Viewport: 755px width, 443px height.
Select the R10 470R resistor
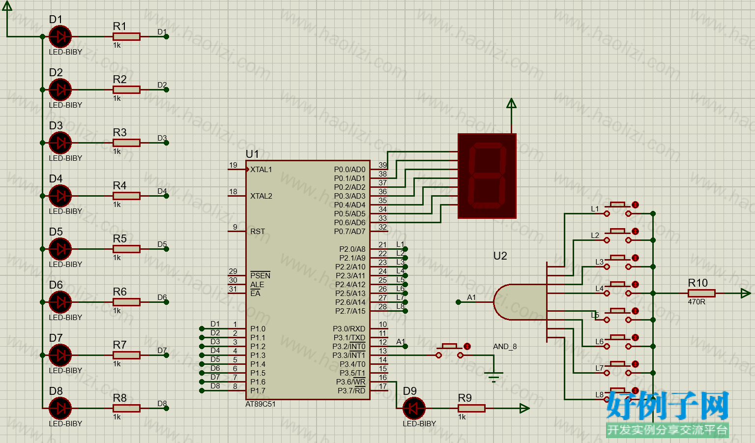coord(701,293)
